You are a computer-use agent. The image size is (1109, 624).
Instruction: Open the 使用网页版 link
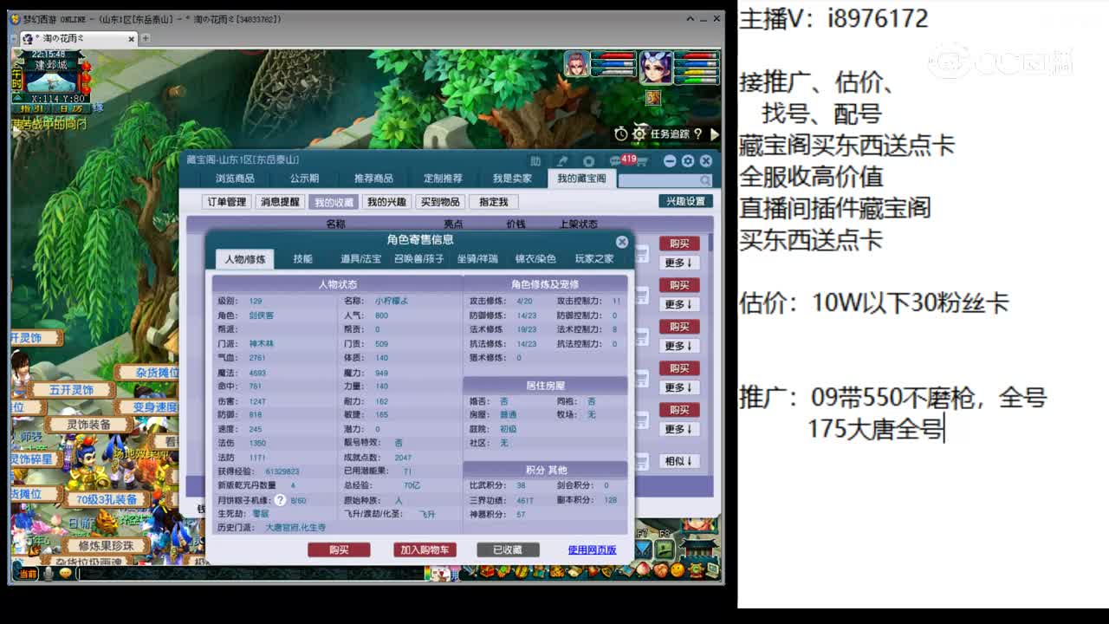[x=592, y=549]
